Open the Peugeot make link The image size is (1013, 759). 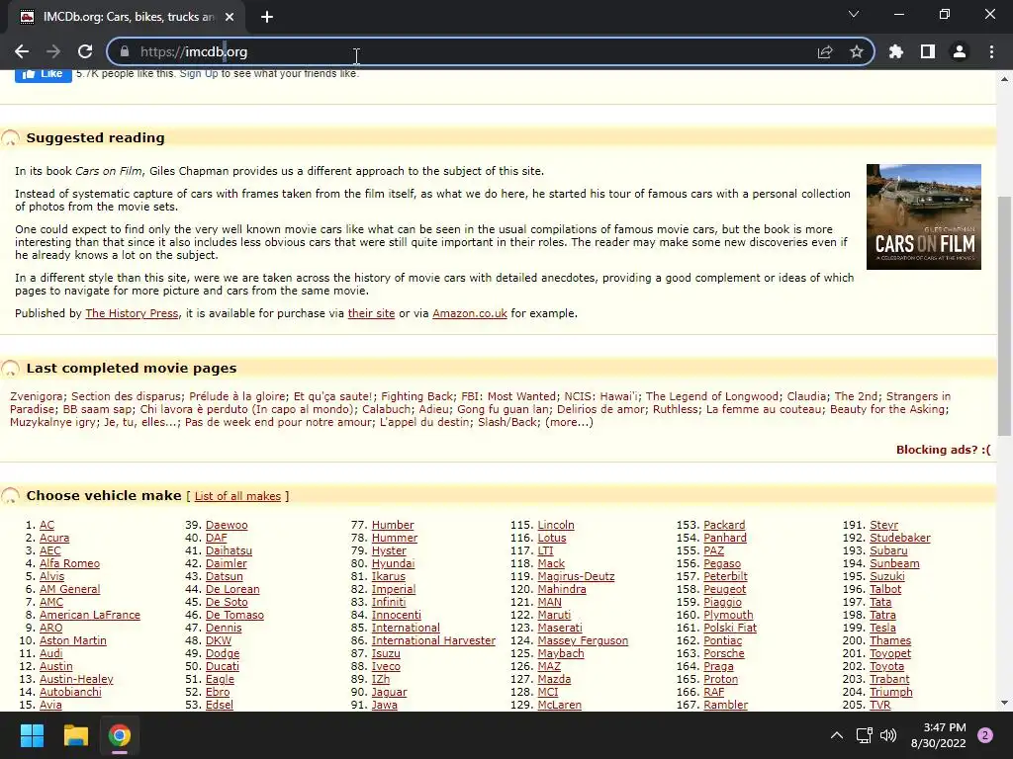click(724, 589)
